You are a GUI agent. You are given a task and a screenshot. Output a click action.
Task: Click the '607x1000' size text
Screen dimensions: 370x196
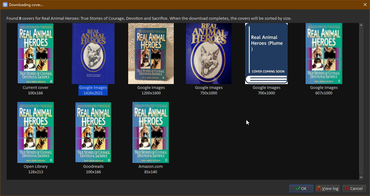pyautogui.click(x=324, y=93)
